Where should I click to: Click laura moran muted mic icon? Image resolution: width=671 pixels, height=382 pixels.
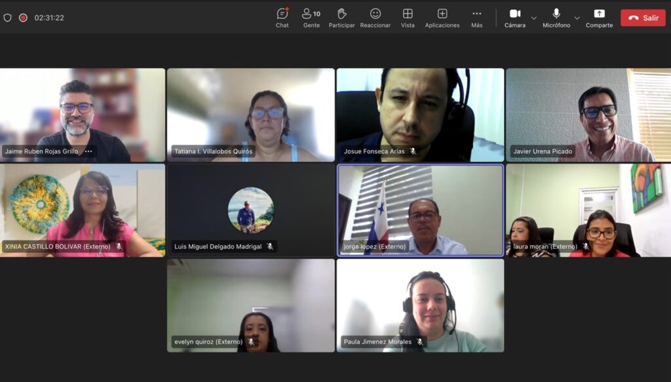(x=586, y=246)
